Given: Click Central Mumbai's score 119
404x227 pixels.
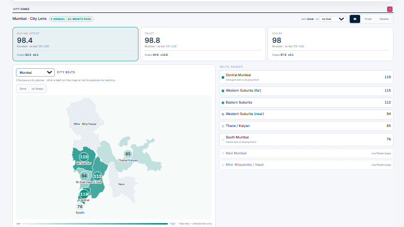Looking at the screenshot, I should point(388,77).
